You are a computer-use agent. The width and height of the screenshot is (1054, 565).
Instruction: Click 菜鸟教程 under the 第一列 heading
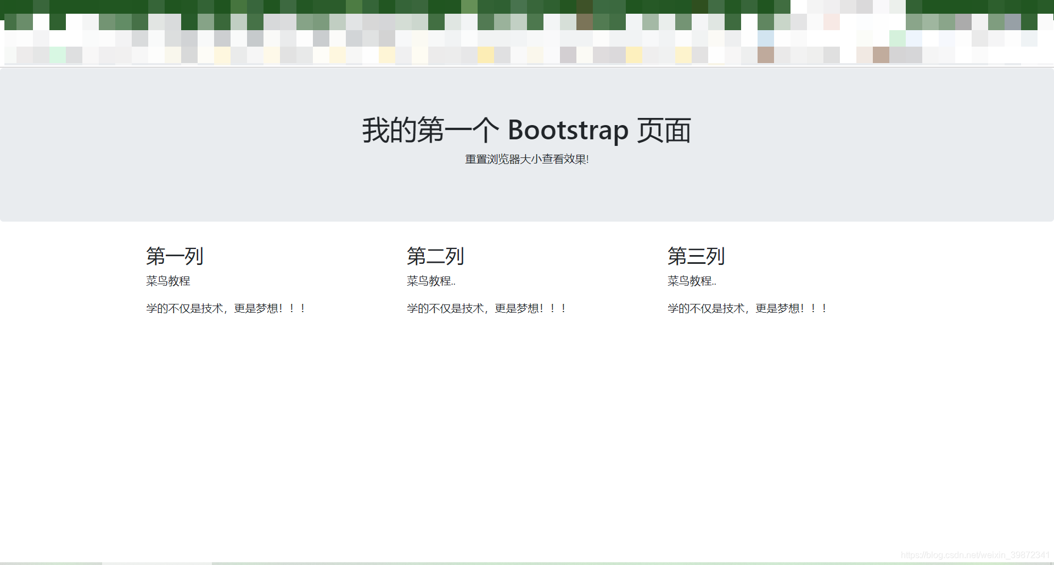point(168,281)
